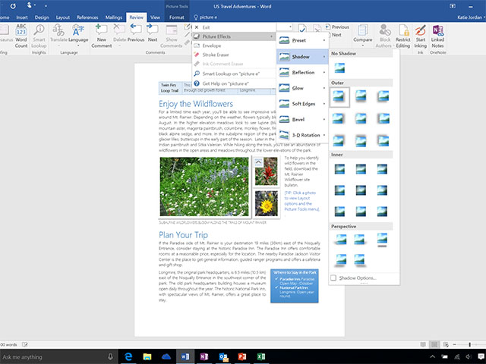Click the yellow flower photo
This screenshot has height=364, width=486.
(x=267, y=203)
